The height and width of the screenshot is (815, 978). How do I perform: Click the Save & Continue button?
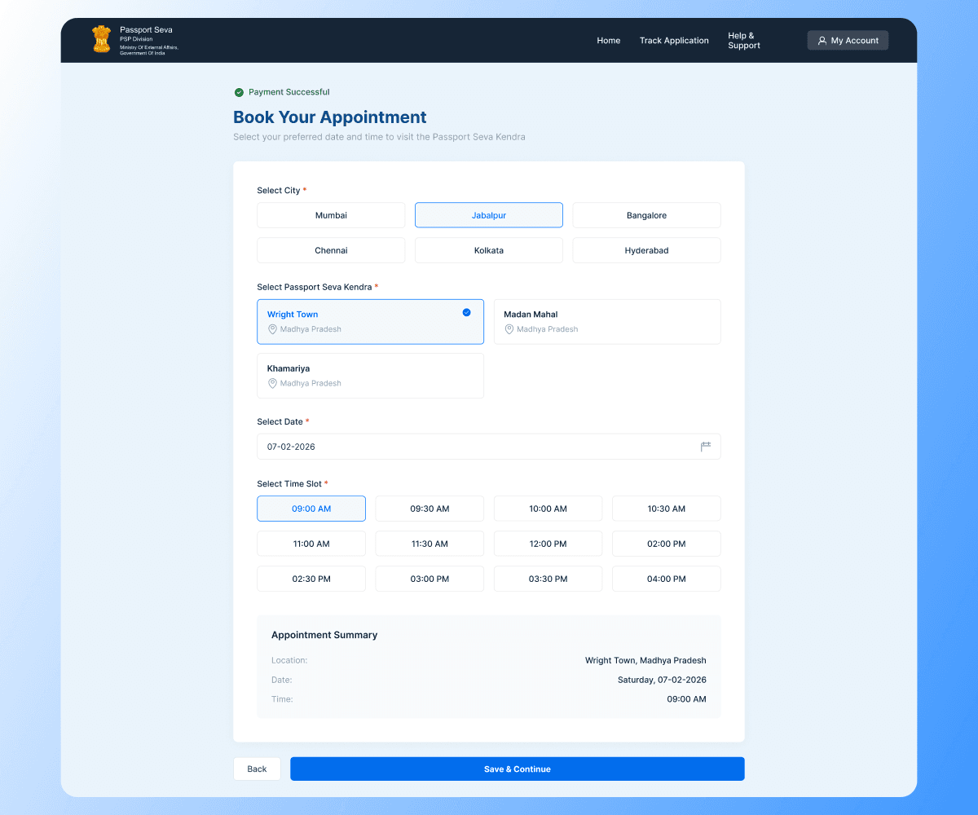click(x=518, y=769)
